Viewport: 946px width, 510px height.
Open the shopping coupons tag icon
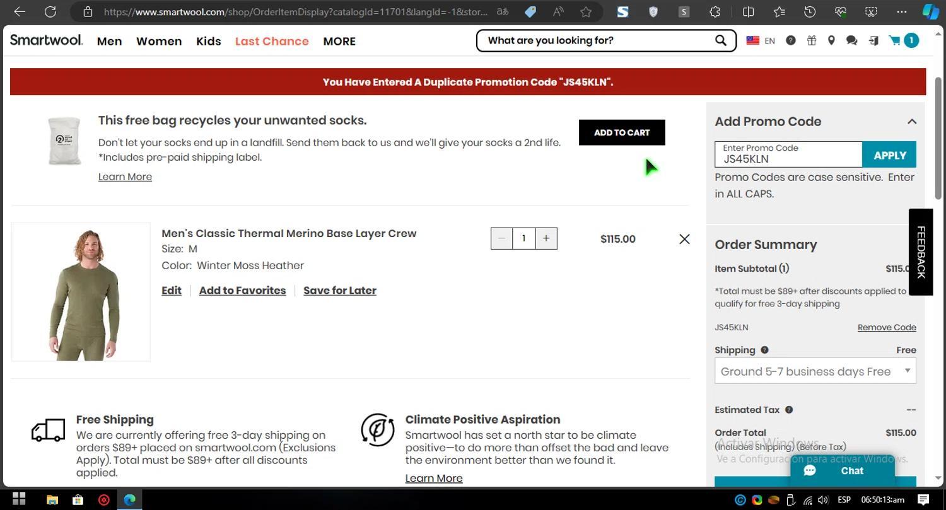pos(530,11)
